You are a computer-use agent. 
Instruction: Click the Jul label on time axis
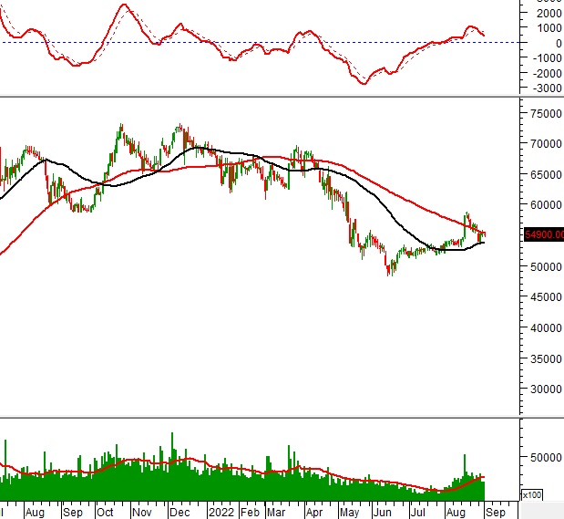click(x=417, y=512)
